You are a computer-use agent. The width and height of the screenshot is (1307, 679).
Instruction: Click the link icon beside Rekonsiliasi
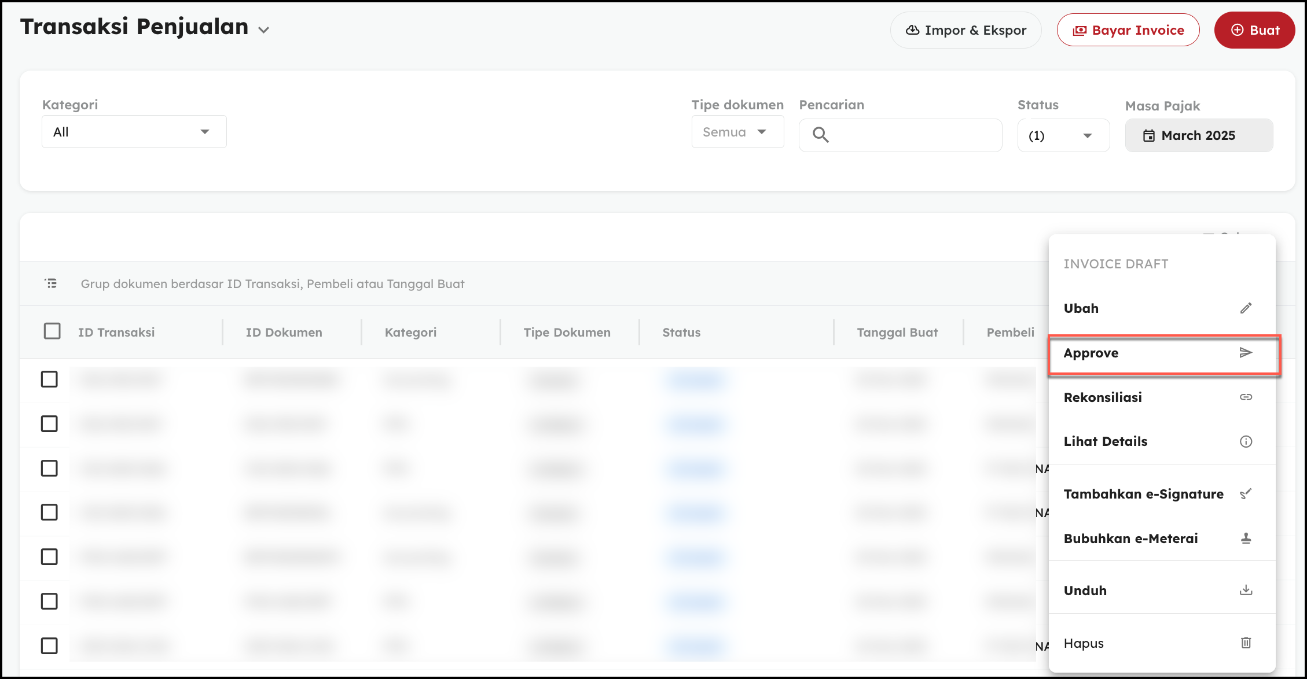(1246, 397)
